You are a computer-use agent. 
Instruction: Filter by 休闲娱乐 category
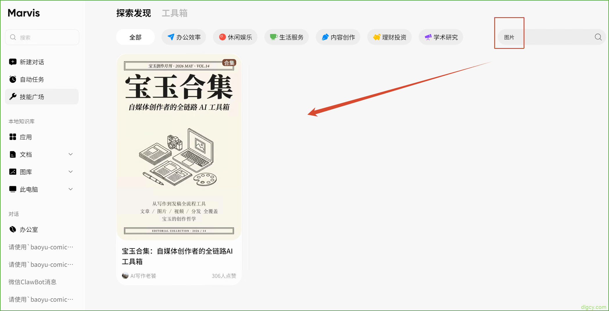click(235, 37)
